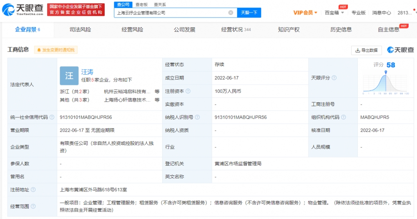Click the 国家中小企业发展子基金 red banner

point(76,10)
